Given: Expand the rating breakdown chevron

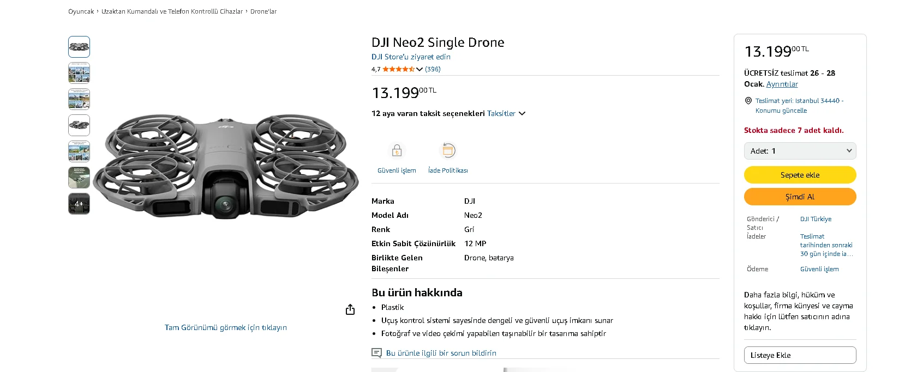Looking at the screenshot, I should (x=419, y=69).
